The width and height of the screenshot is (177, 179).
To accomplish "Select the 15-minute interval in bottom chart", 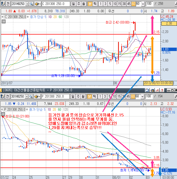I will pyautogui.click(x=119, y=96).
